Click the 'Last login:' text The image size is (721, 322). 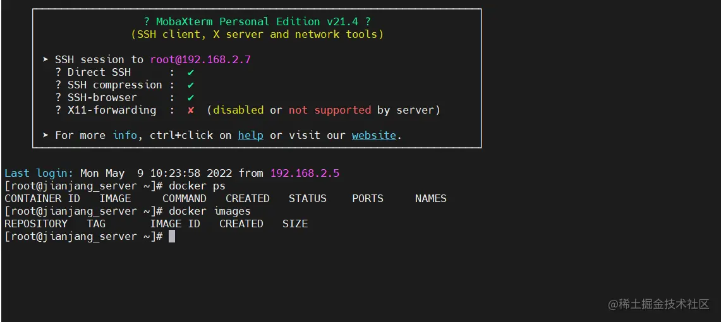tap(39, 174)
